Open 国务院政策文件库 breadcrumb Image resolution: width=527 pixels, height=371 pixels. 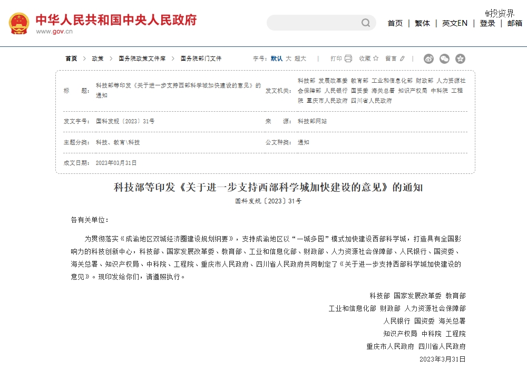[142, 58]
